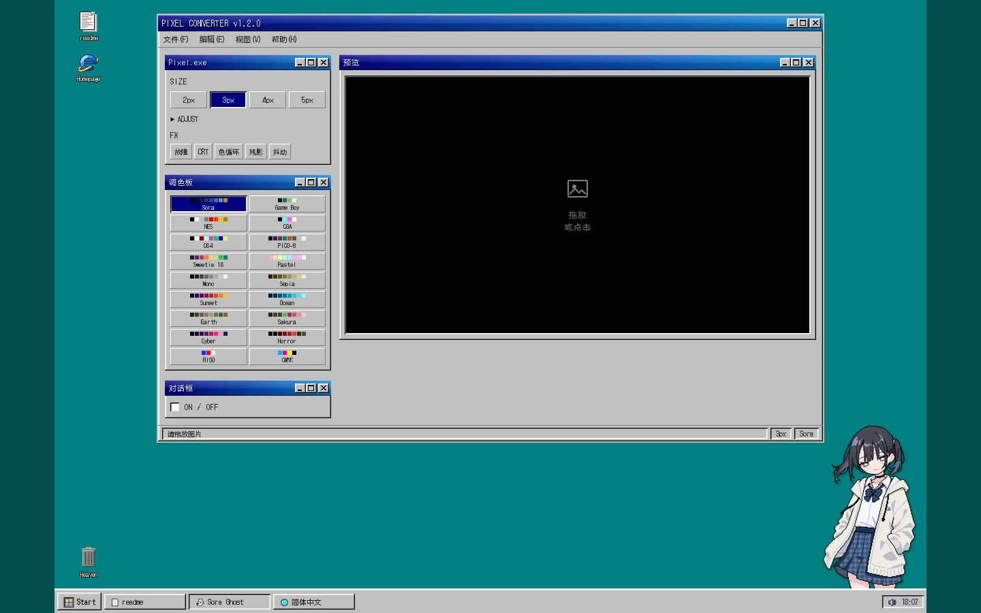Click the image placeholder icon in preview
The height and width of the screenshot is (613, 981).
(x=578, y=189)
